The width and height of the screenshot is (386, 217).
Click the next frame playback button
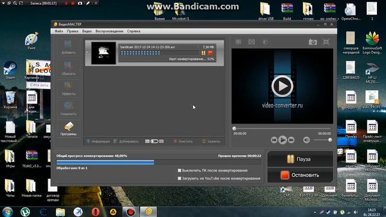(291, 140)
